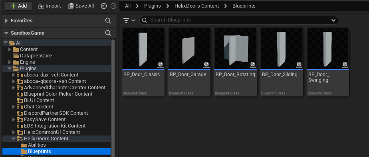Click HelixDoors Content in breadcrumb path
This screenshot has height=157, width=369.
pos(196,6)
